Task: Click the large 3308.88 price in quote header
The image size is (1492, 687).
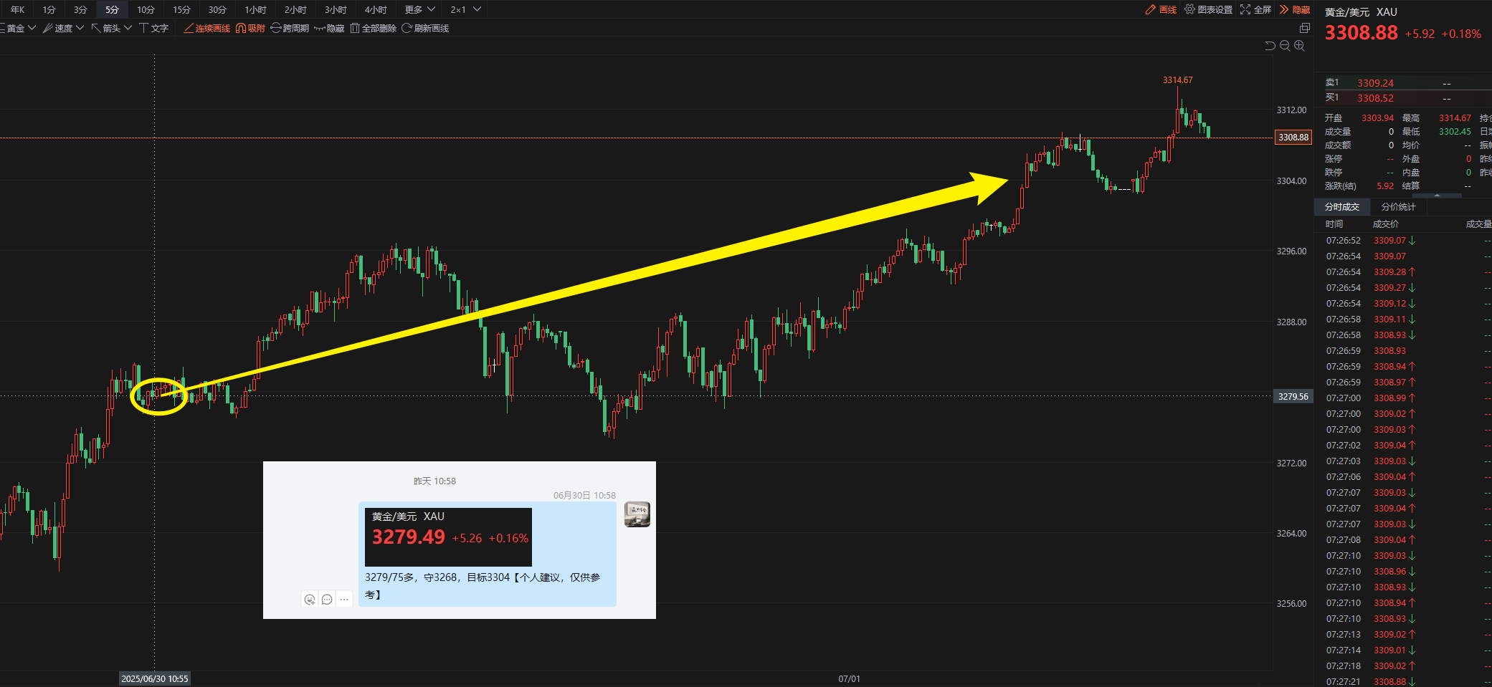Action: pos(1361,33)
